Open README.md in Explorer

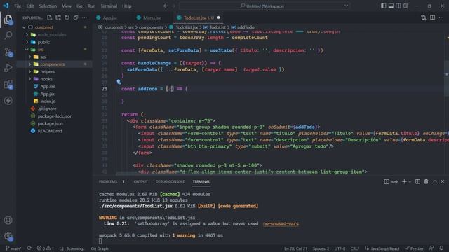tap(50, 131)
